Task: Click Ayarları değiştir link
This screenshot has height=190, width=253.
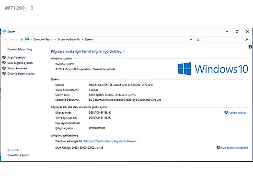Action: pos(237,113)
